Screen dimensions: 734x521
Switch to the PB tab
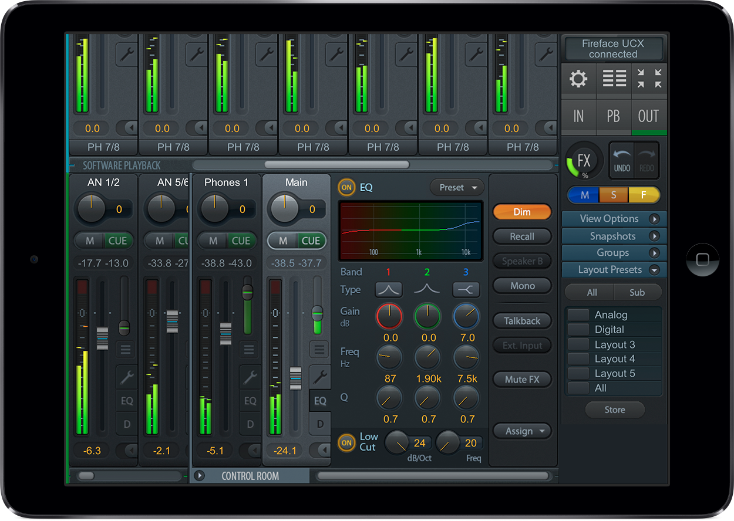(x=614, y=117)
